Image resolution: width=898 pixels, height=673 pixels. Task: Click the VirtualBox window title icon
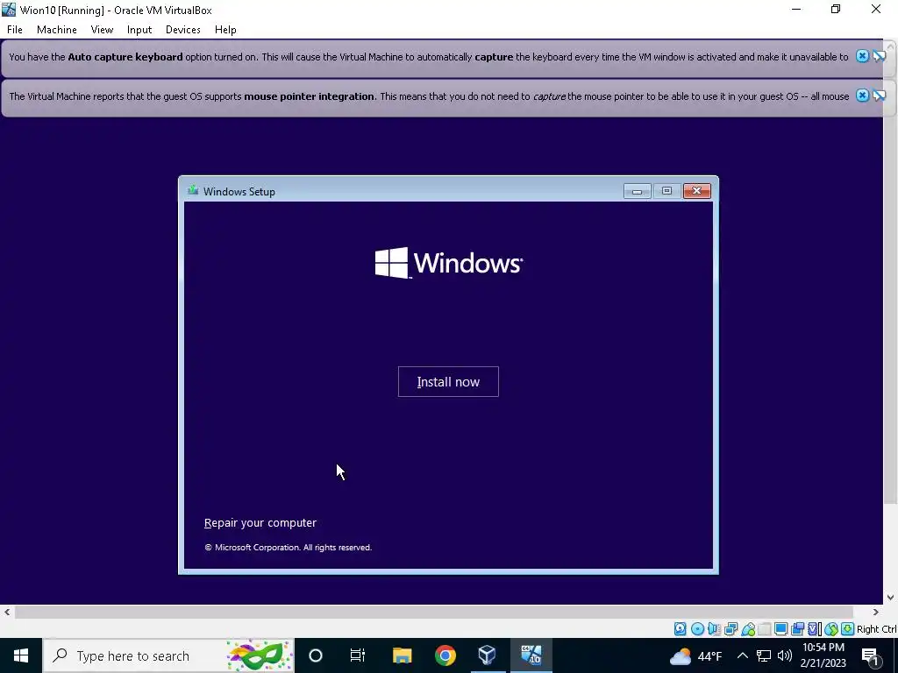9,9
